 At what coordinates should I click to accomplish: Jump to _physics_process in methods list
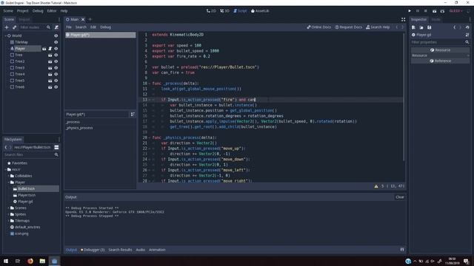click(80, 128)
